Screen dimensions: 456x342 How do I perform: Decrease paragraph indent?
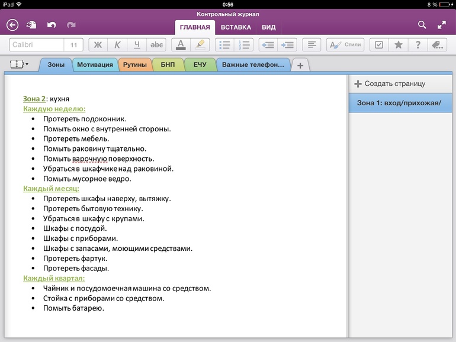coord(268,45)
